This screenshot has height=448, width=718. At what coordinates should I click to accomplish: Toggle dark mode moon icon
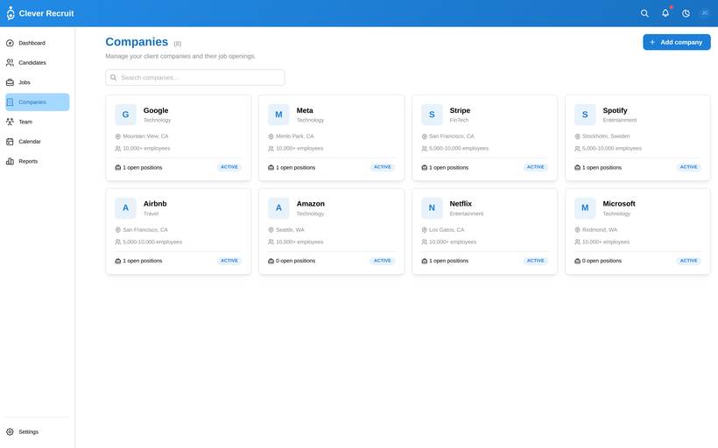686,13
